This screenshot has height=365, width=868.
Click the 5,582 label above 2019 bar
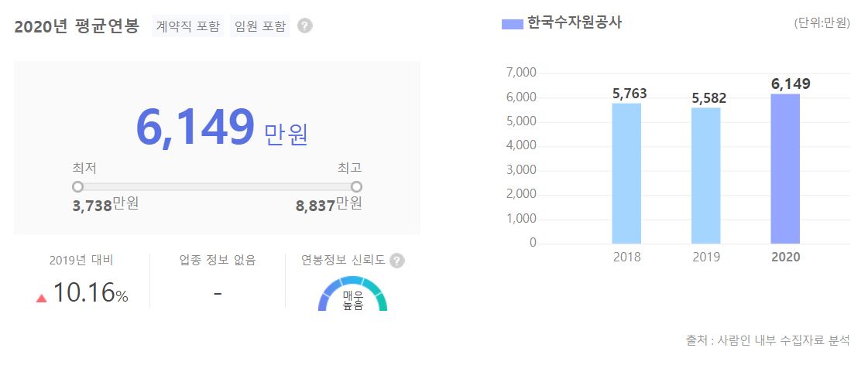(709, 98)
